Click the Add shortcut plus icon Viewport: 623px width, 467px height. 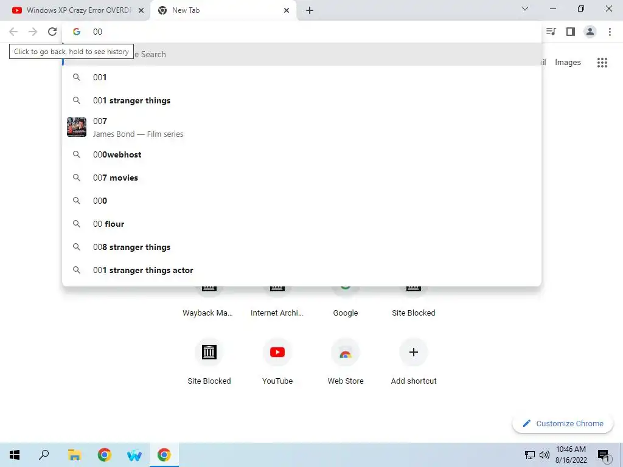click(x=414, y=352)
